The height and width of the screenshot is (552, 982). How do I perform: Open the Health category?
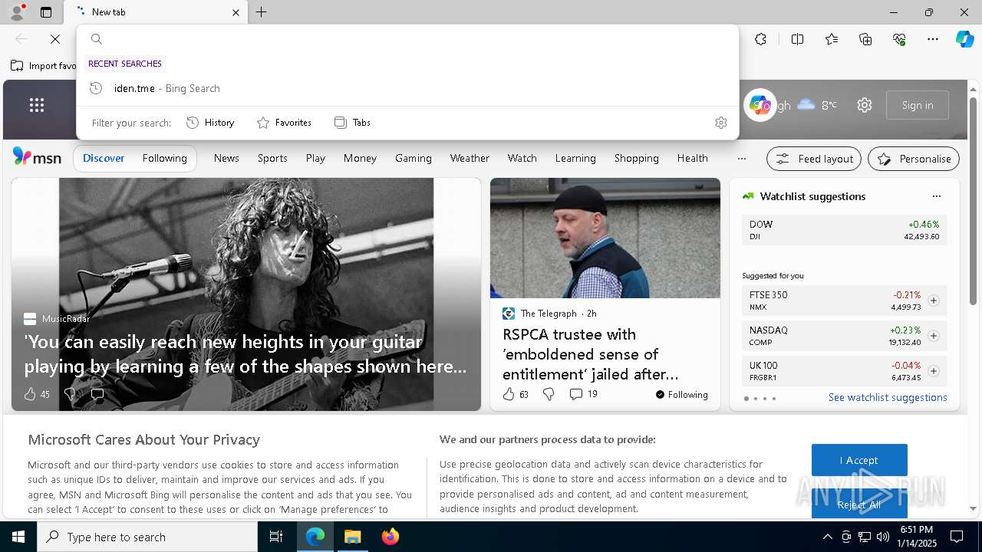click(x=692, y=158)
